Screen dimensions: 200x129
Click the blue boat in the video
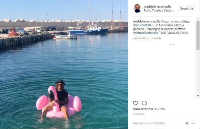coord(88,31)
